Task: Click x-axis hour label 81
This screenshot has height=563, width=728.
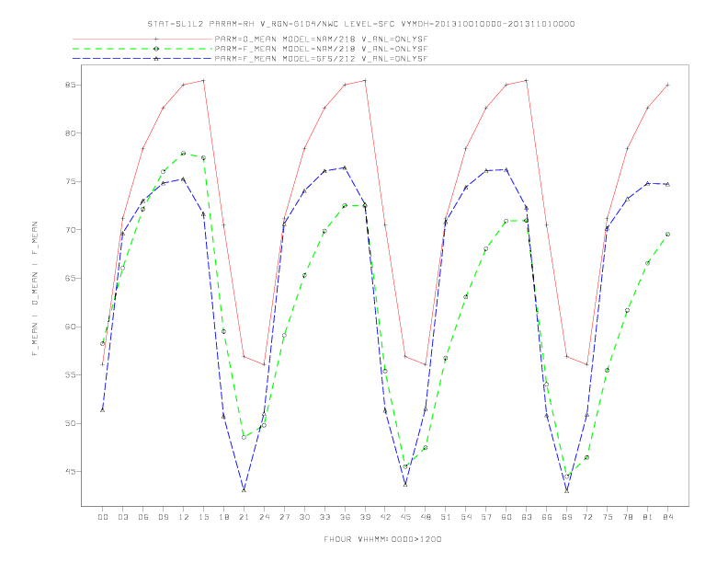Action: 648,517
